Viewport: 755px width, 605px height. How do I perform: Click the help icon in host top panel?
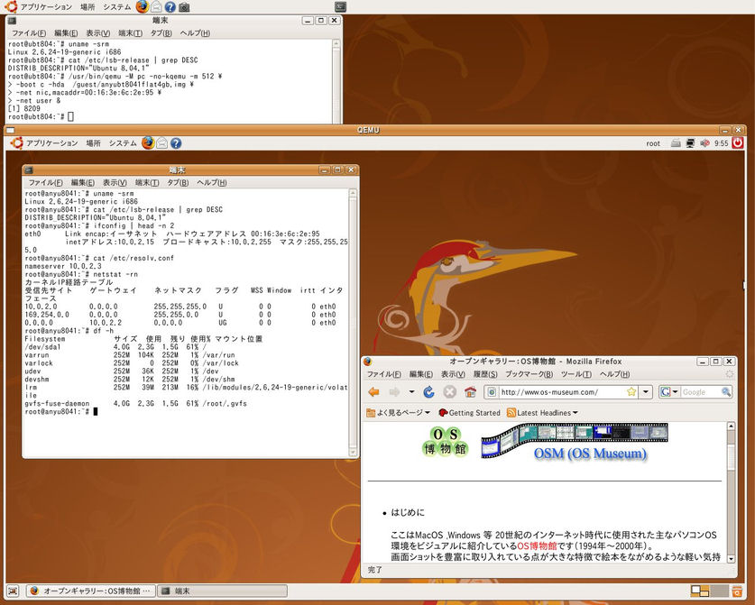(170, 7)
